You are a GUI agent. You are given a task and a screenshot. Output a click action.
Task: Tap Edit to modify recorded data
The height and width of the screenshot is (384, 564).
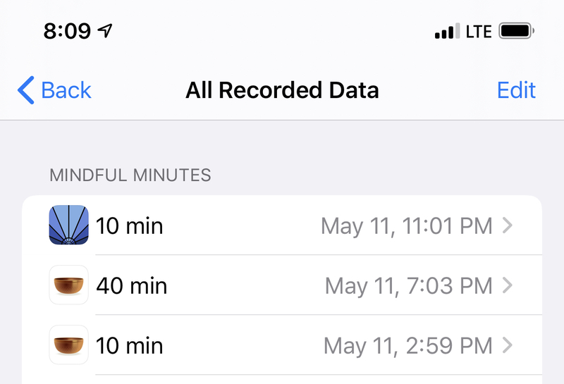pyautogui.click(x=516, y=90)
